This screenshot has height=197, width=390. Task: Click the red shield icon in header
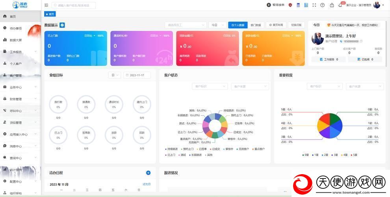coord(290,5)
